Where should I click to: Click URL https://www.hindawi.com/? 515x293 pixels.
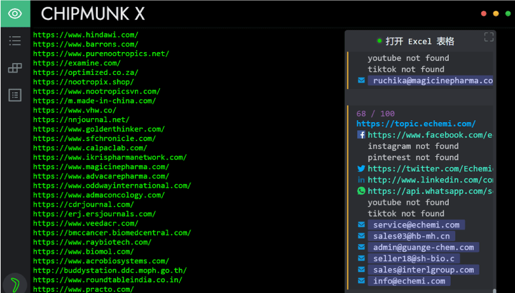86,35
